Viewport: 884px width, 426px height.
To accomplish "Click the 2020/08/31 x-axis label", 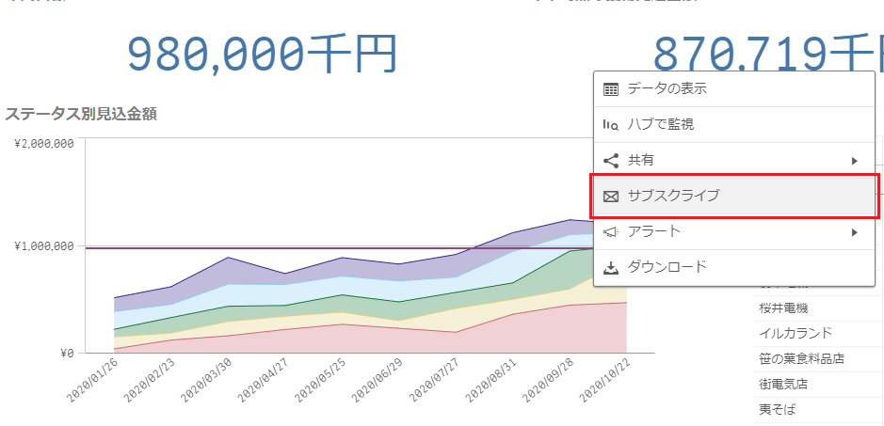I will tap(492, 382).
